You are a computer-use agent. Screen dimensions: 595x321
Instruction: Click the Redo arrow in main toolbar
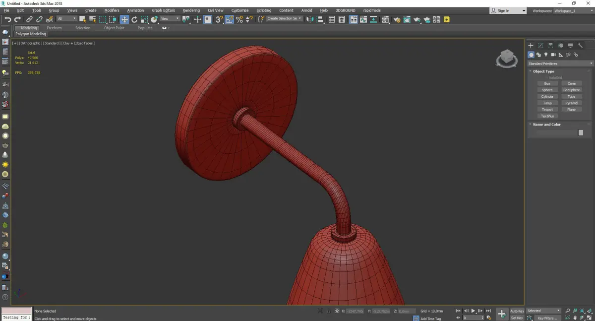[17, 19]
